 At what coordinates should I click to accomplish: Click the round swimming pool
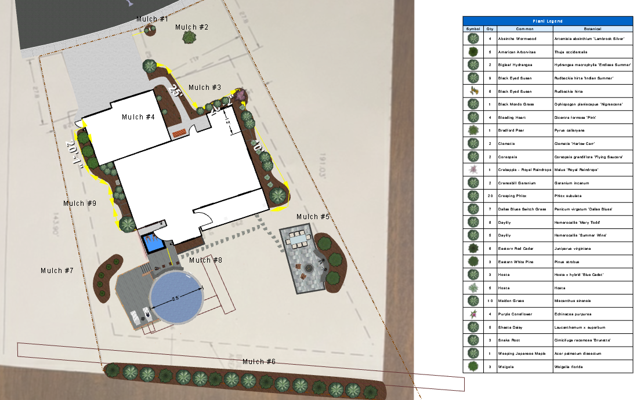pyautogui.click(x=176, y=298)
